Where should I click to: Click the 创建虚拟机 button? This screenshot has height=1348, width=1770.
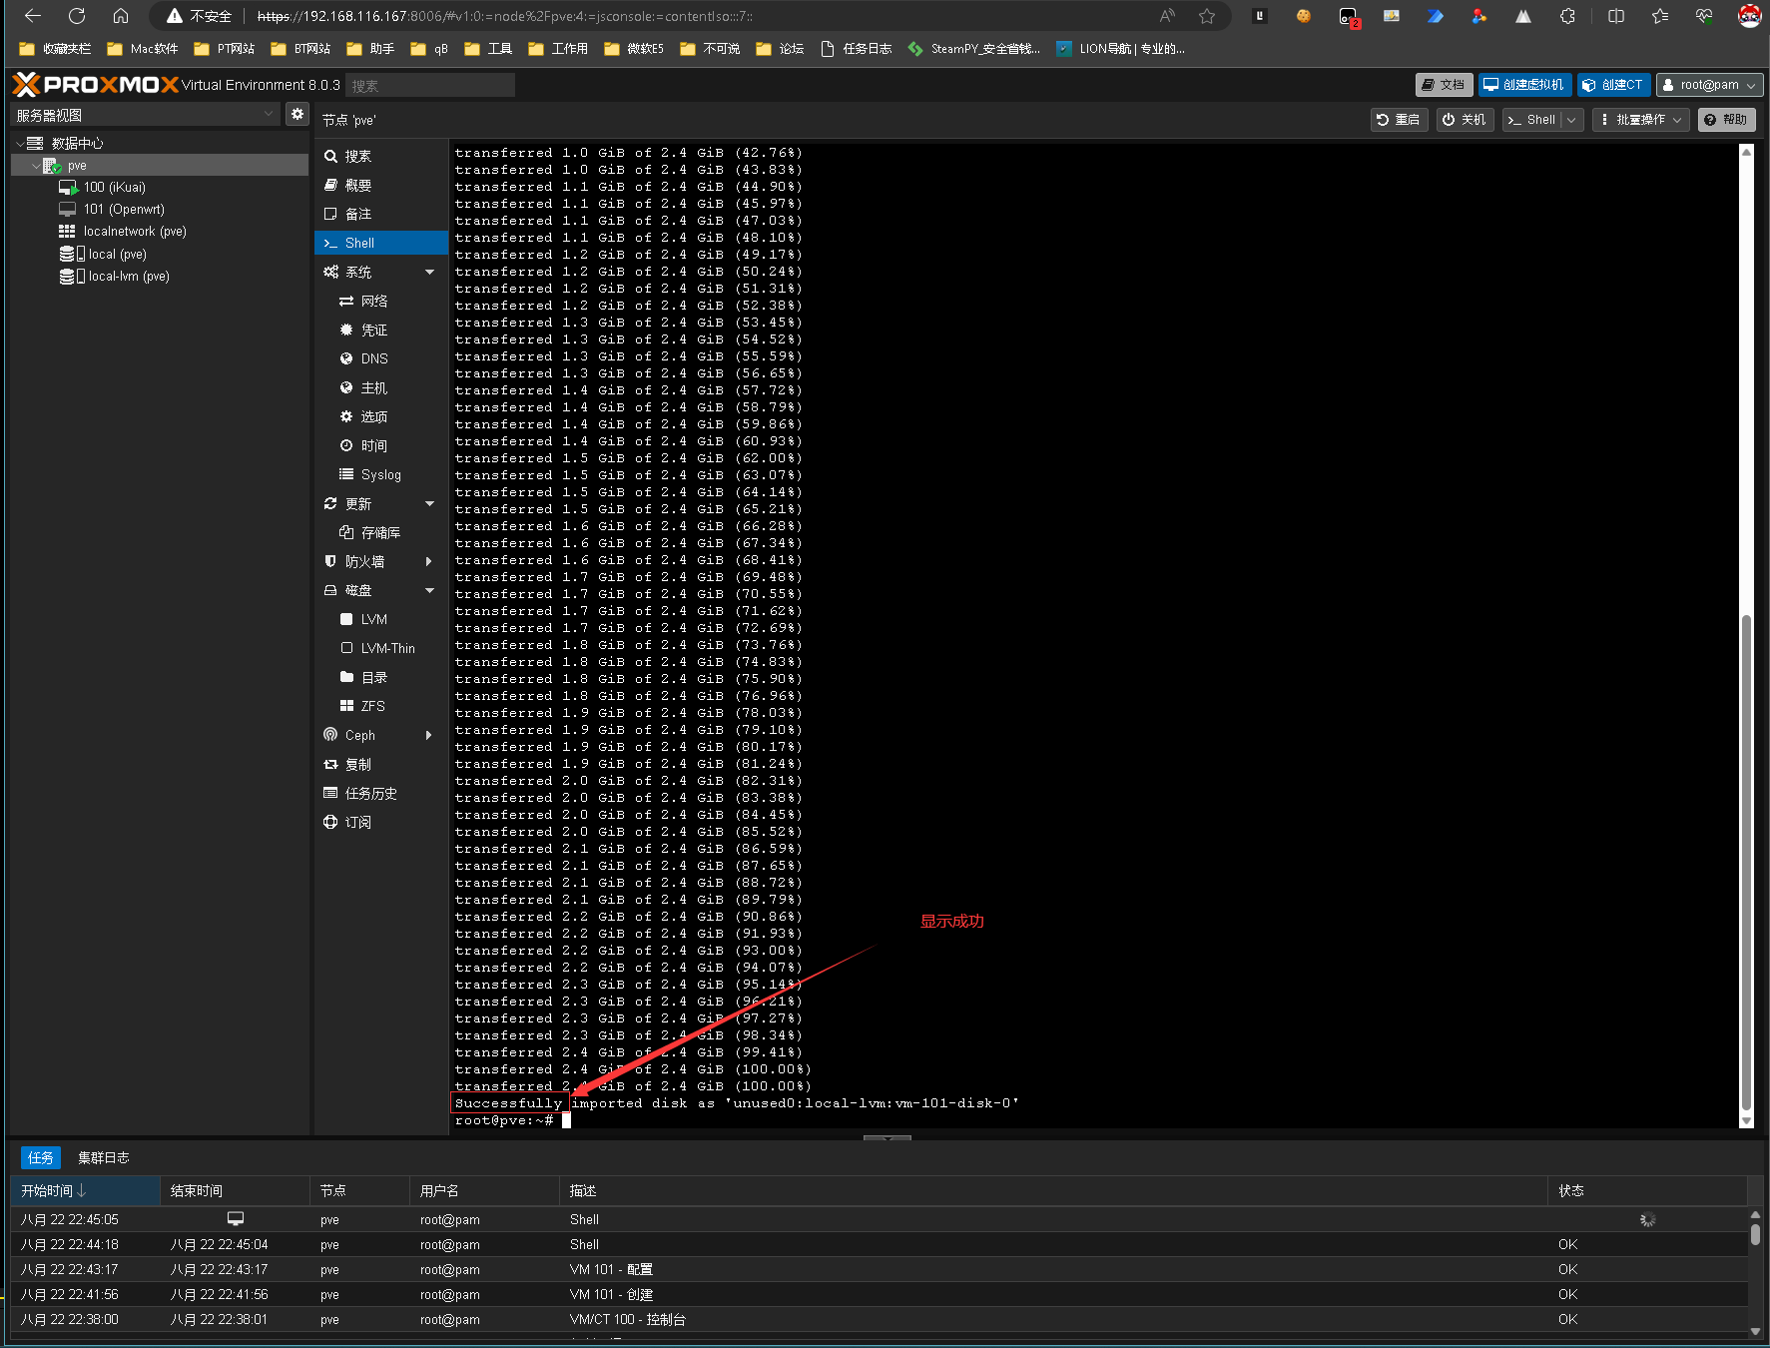point(1524,85)
